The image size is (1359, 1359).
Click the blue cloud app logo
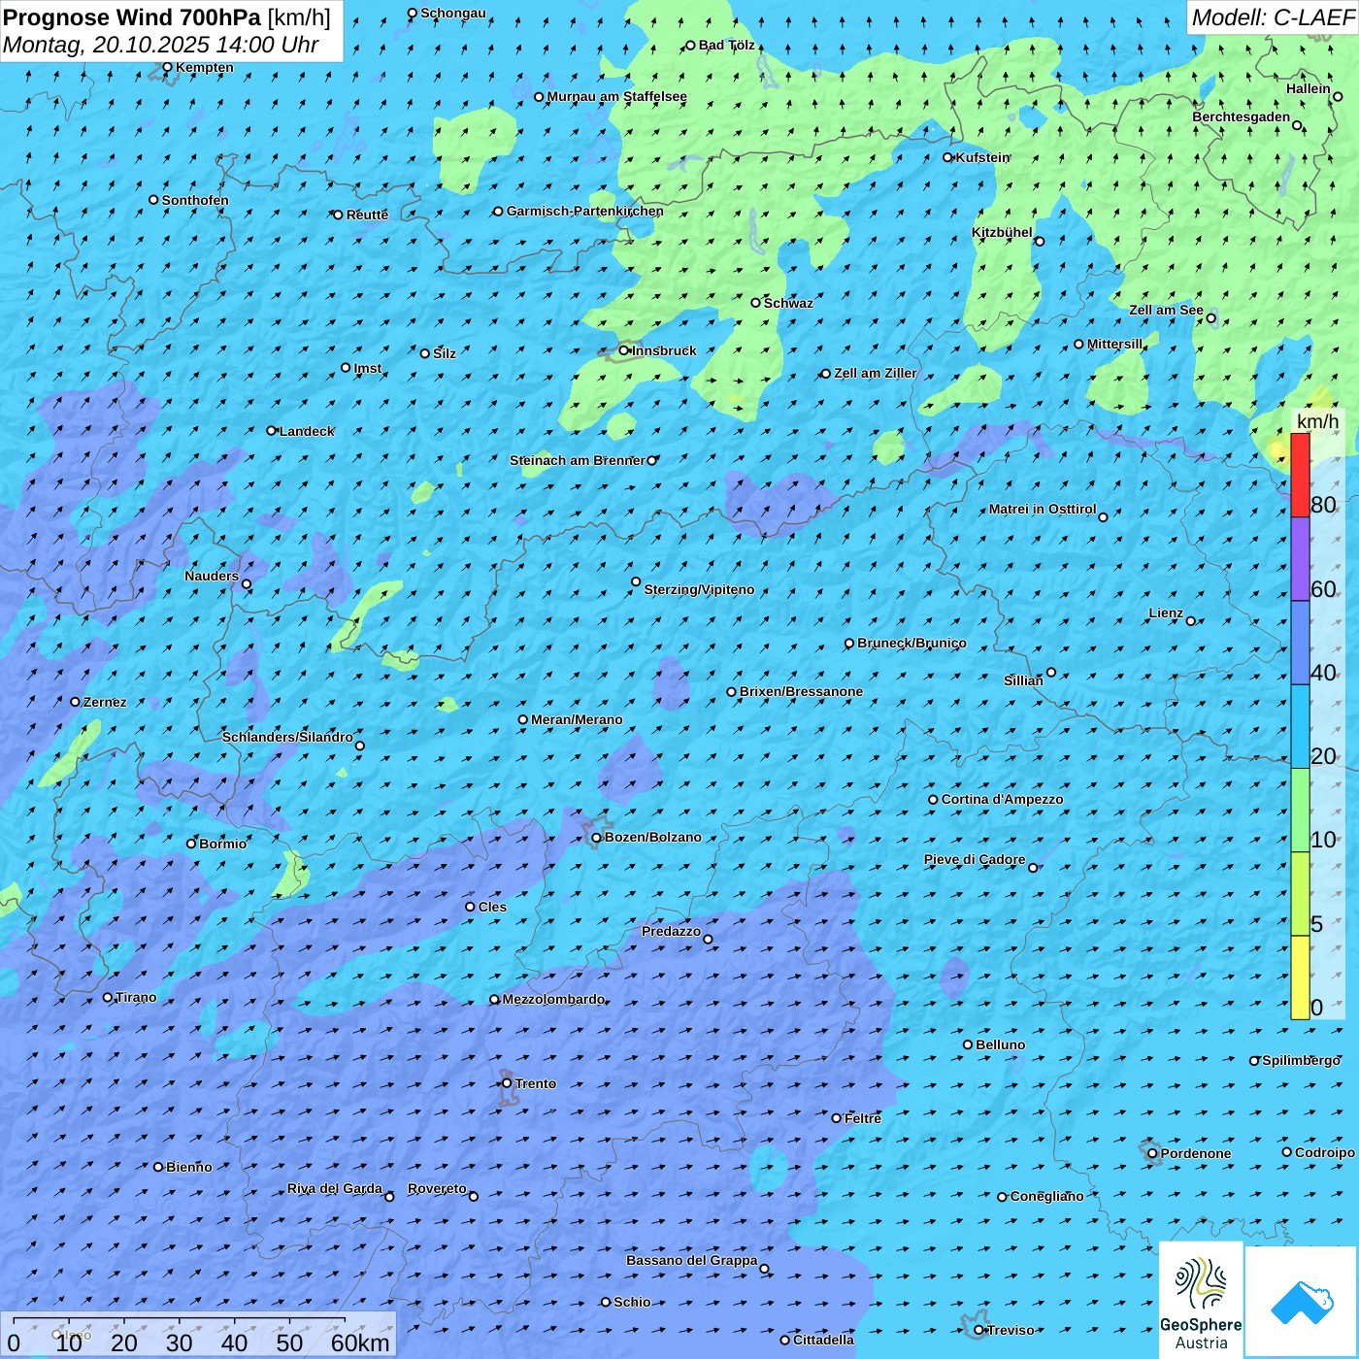[1302, 1302]
